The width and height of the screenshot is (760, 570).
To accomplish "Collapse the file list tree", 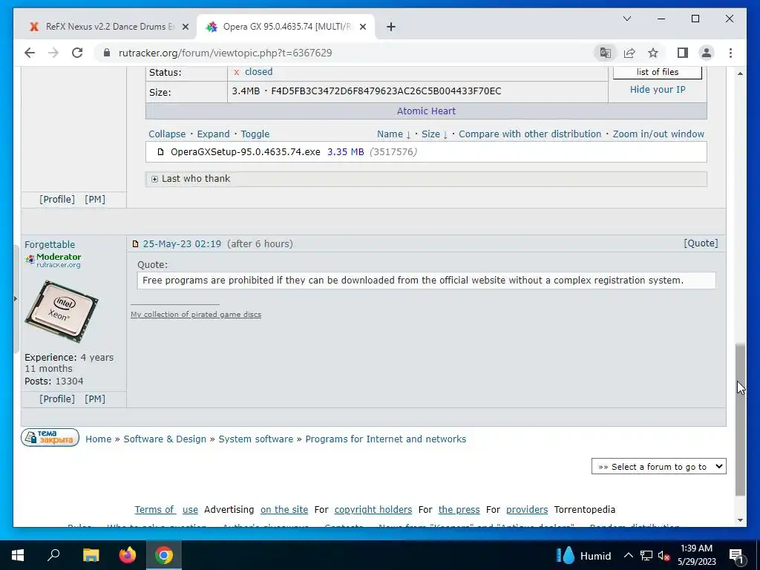I will (167, 134).
